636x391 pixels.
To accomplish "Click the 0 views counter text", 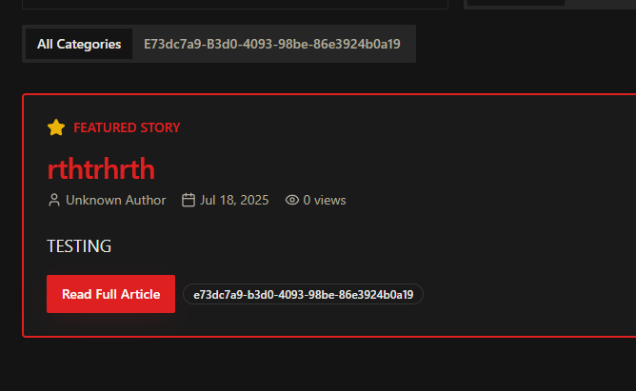I will coord(325,200).
